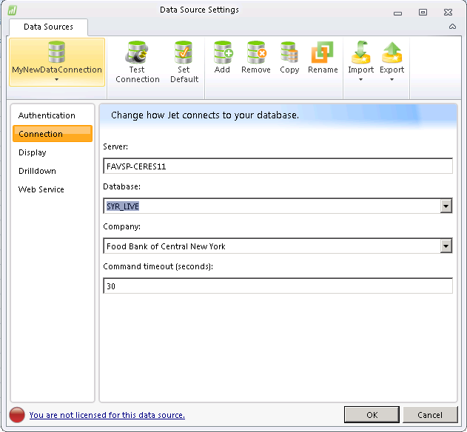Switch to the Display settings page
Screen dimensions: 467x432
click(x=33, y=152)
